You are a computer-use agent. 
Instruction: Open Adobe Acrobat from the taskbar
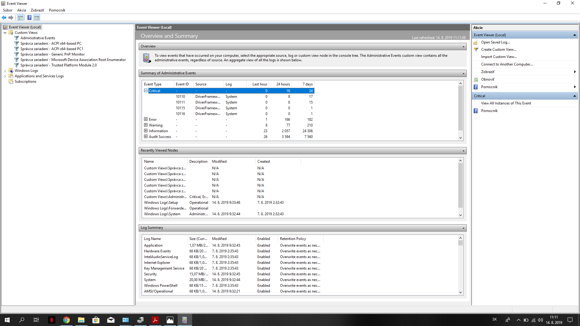click(155, 320)
